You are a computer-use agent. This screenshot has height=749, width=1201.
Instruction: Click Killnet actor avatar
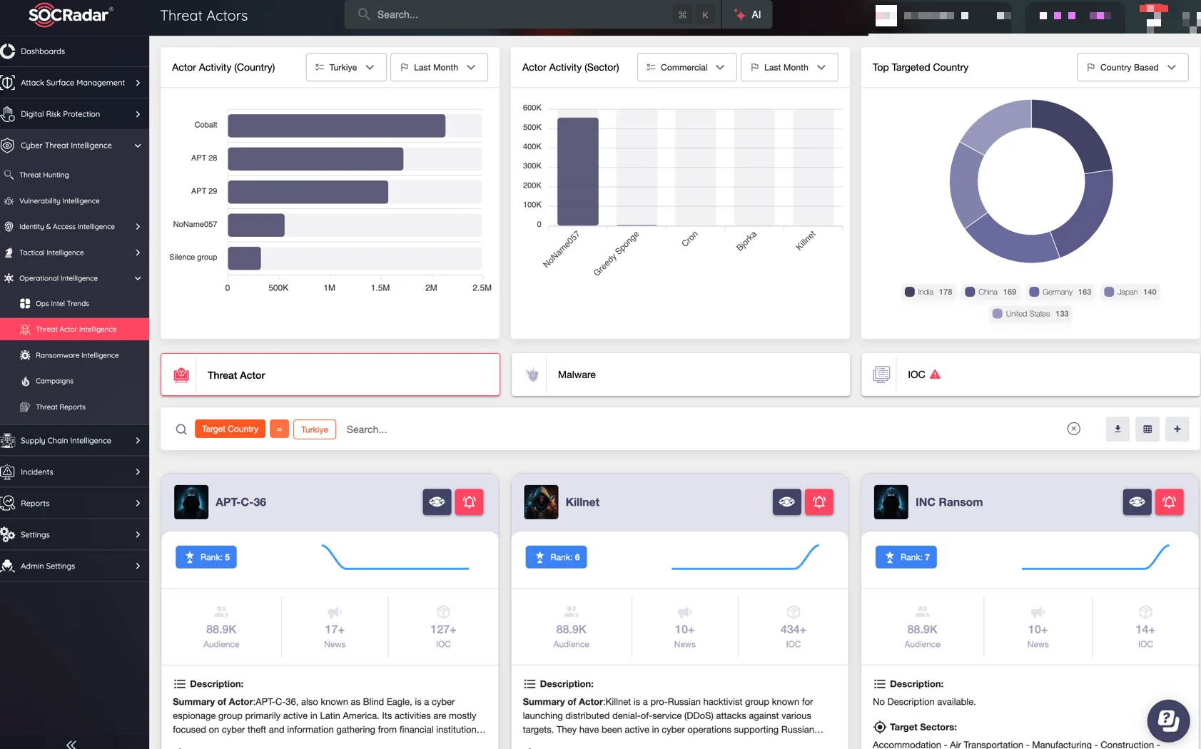[x=541, y=502]
